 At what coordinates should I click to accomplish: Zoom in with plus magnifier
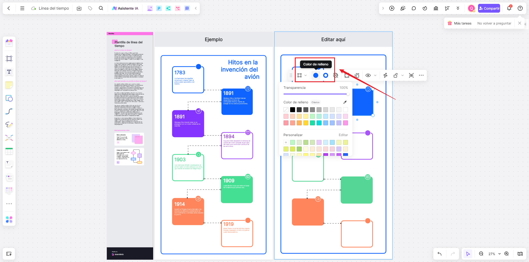506,254
